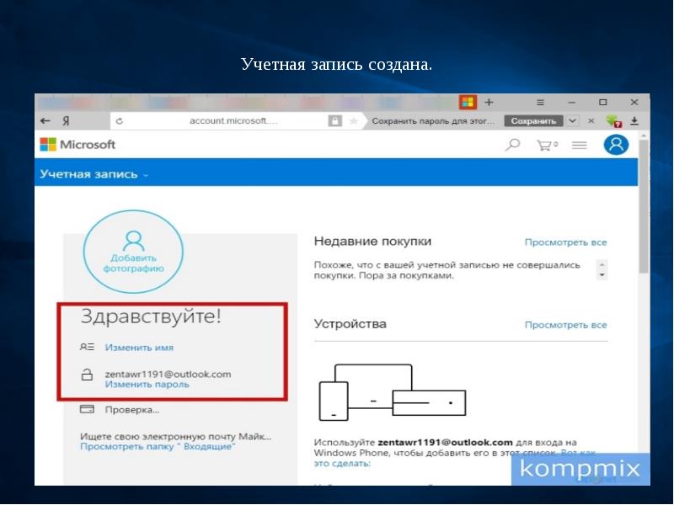Click the blue user profile avatar
The width and height of the screenshot is (674, 505).
(x=616, y=145)
